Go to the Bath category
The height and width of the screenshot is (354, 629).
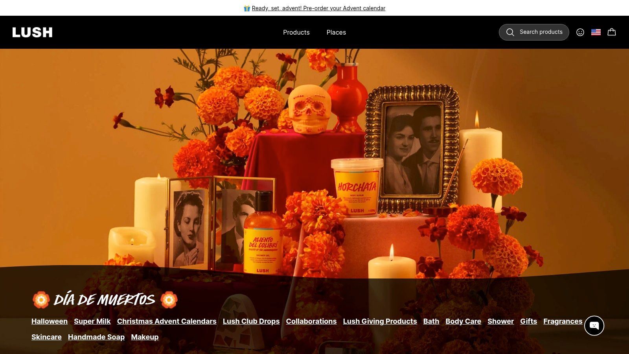coord(431,321)
